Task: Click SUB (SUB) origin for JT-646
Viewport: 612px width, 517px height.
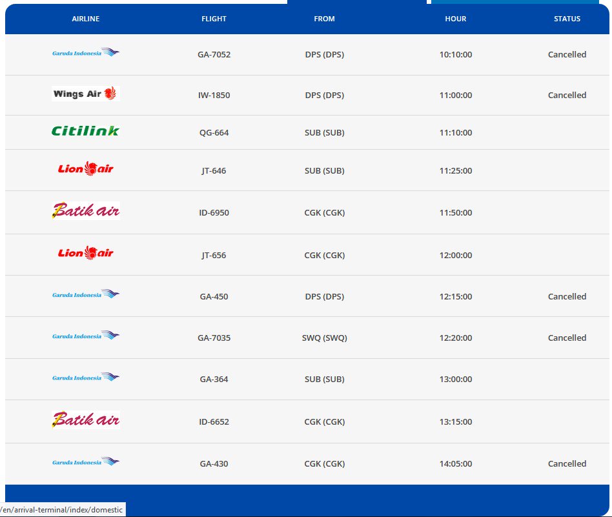Action: click(x=324, y=170)
